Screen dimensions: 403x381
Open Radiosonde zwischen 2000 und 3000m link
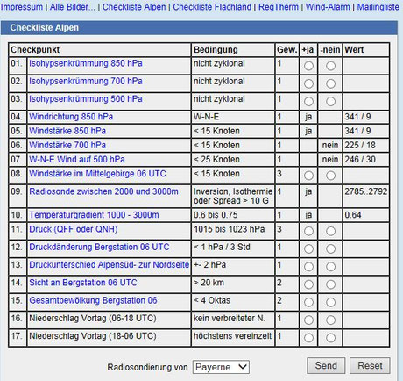coord(103,191)
